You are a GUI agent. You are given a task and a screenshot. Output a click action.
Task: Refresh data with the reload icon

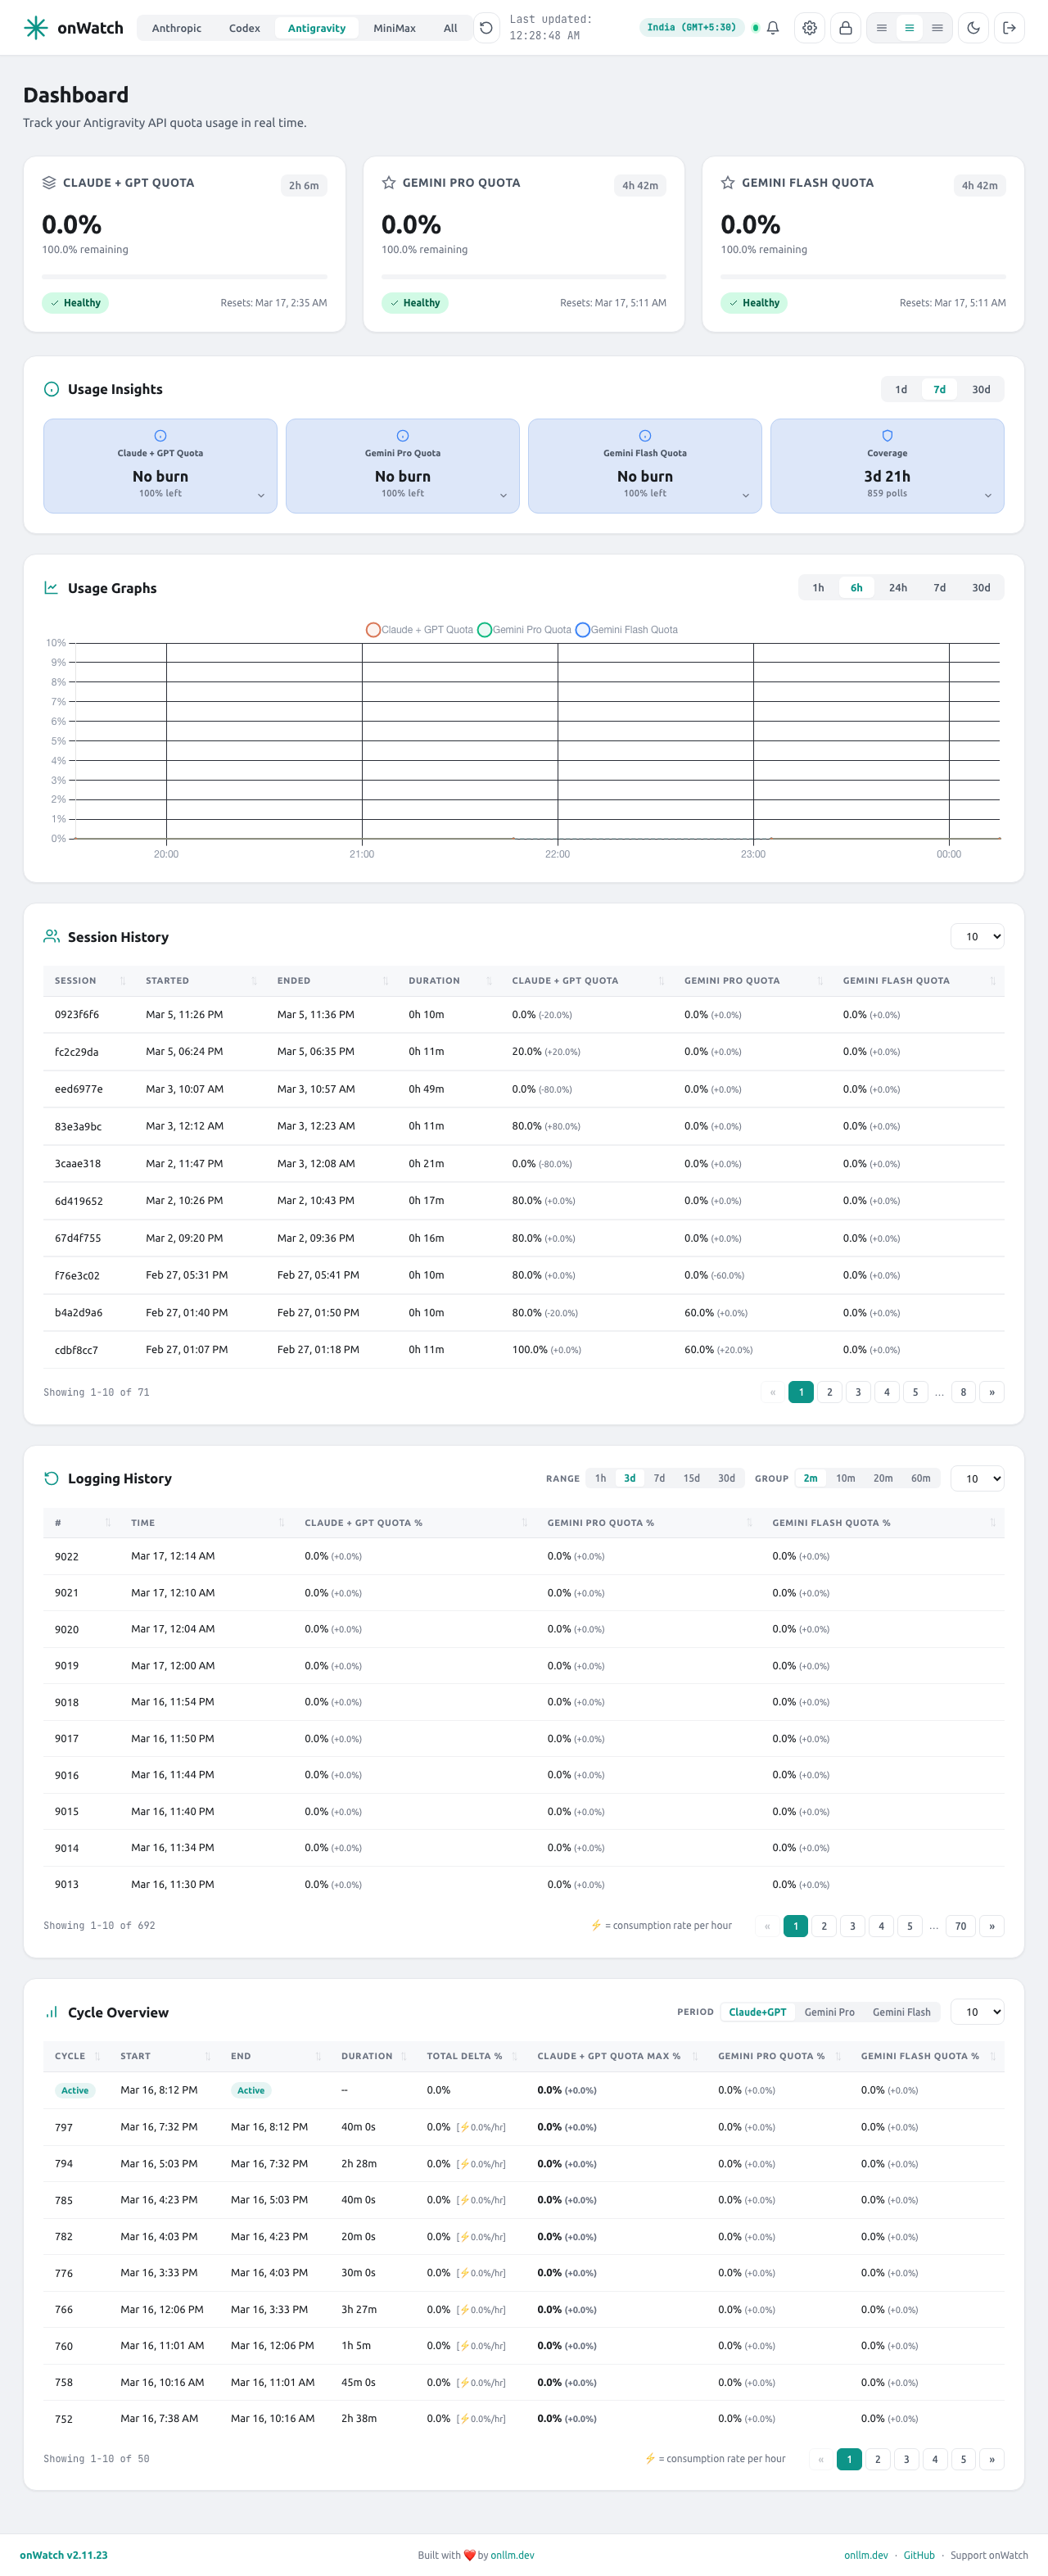coord(486,28)
